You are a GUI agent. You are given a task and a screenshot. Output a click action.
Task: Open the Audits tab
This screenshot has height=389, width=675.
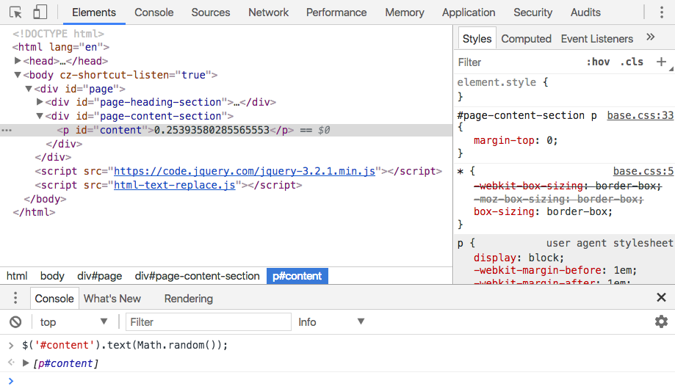[x=585, y=12]
